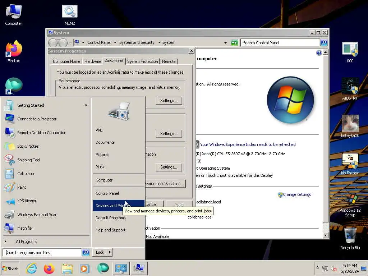Open Music from Start menu

[119, 167]
